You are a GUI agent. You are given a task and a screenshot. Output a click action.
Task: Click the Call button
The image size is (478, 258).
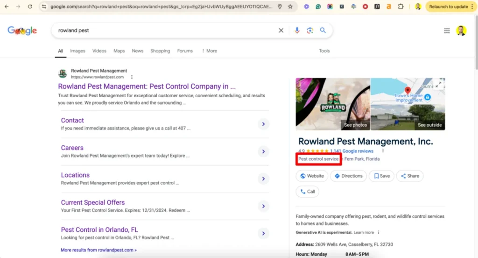click(308, 192)
